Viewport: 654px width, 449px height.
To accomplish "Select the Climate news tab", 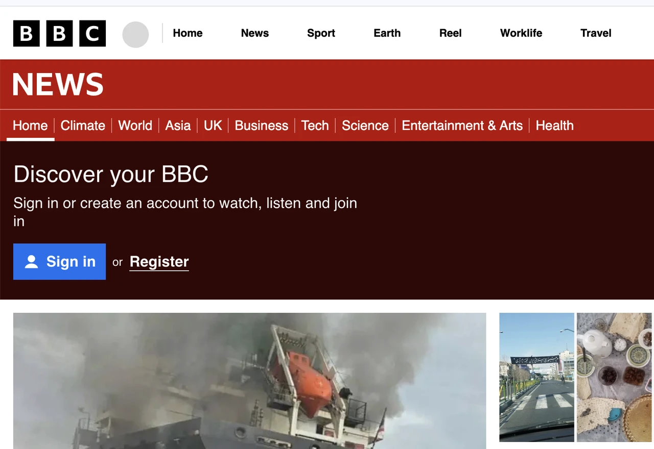I will tap(83, 126).
